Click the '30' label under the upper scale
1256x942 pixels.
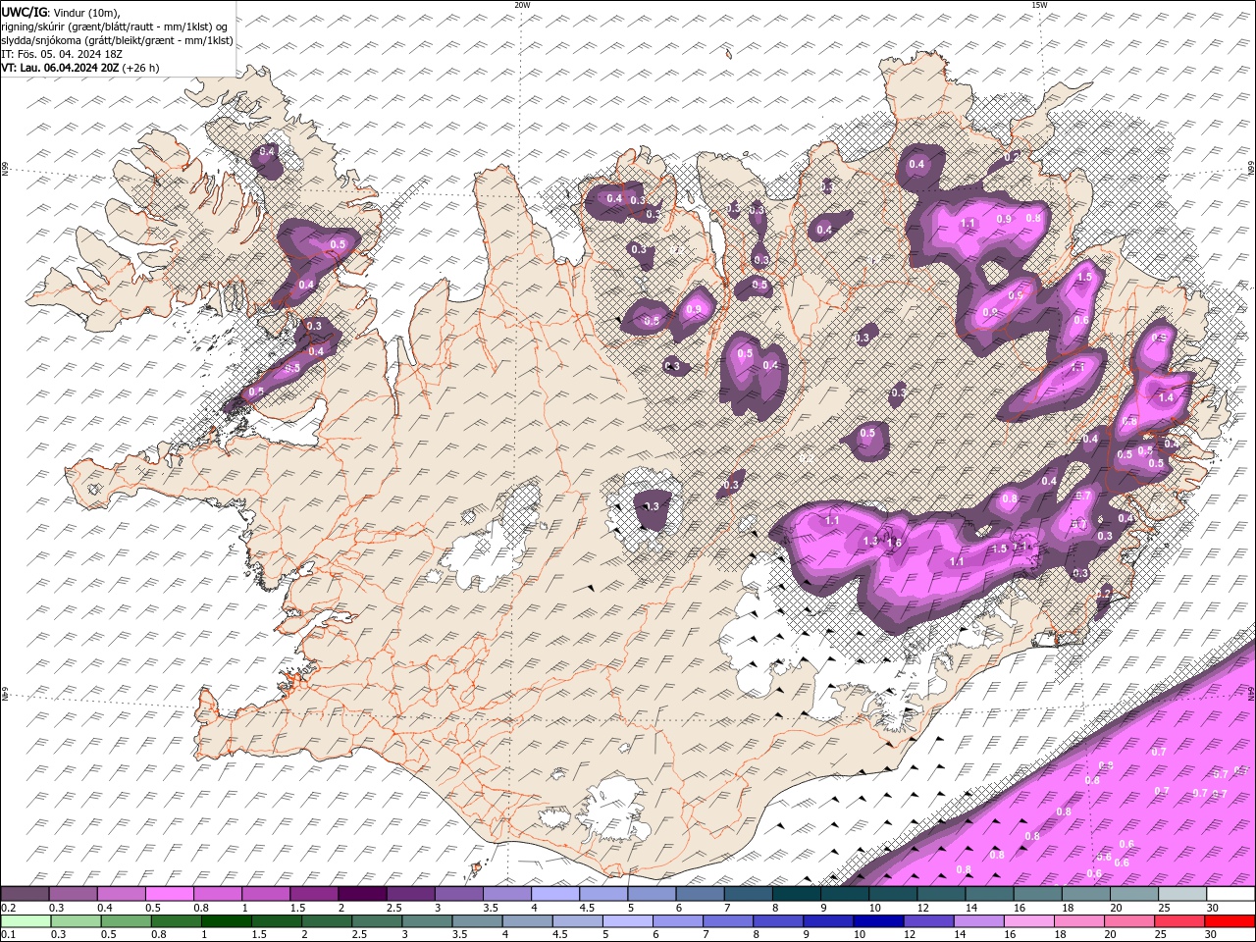[x=1213, y=908]
